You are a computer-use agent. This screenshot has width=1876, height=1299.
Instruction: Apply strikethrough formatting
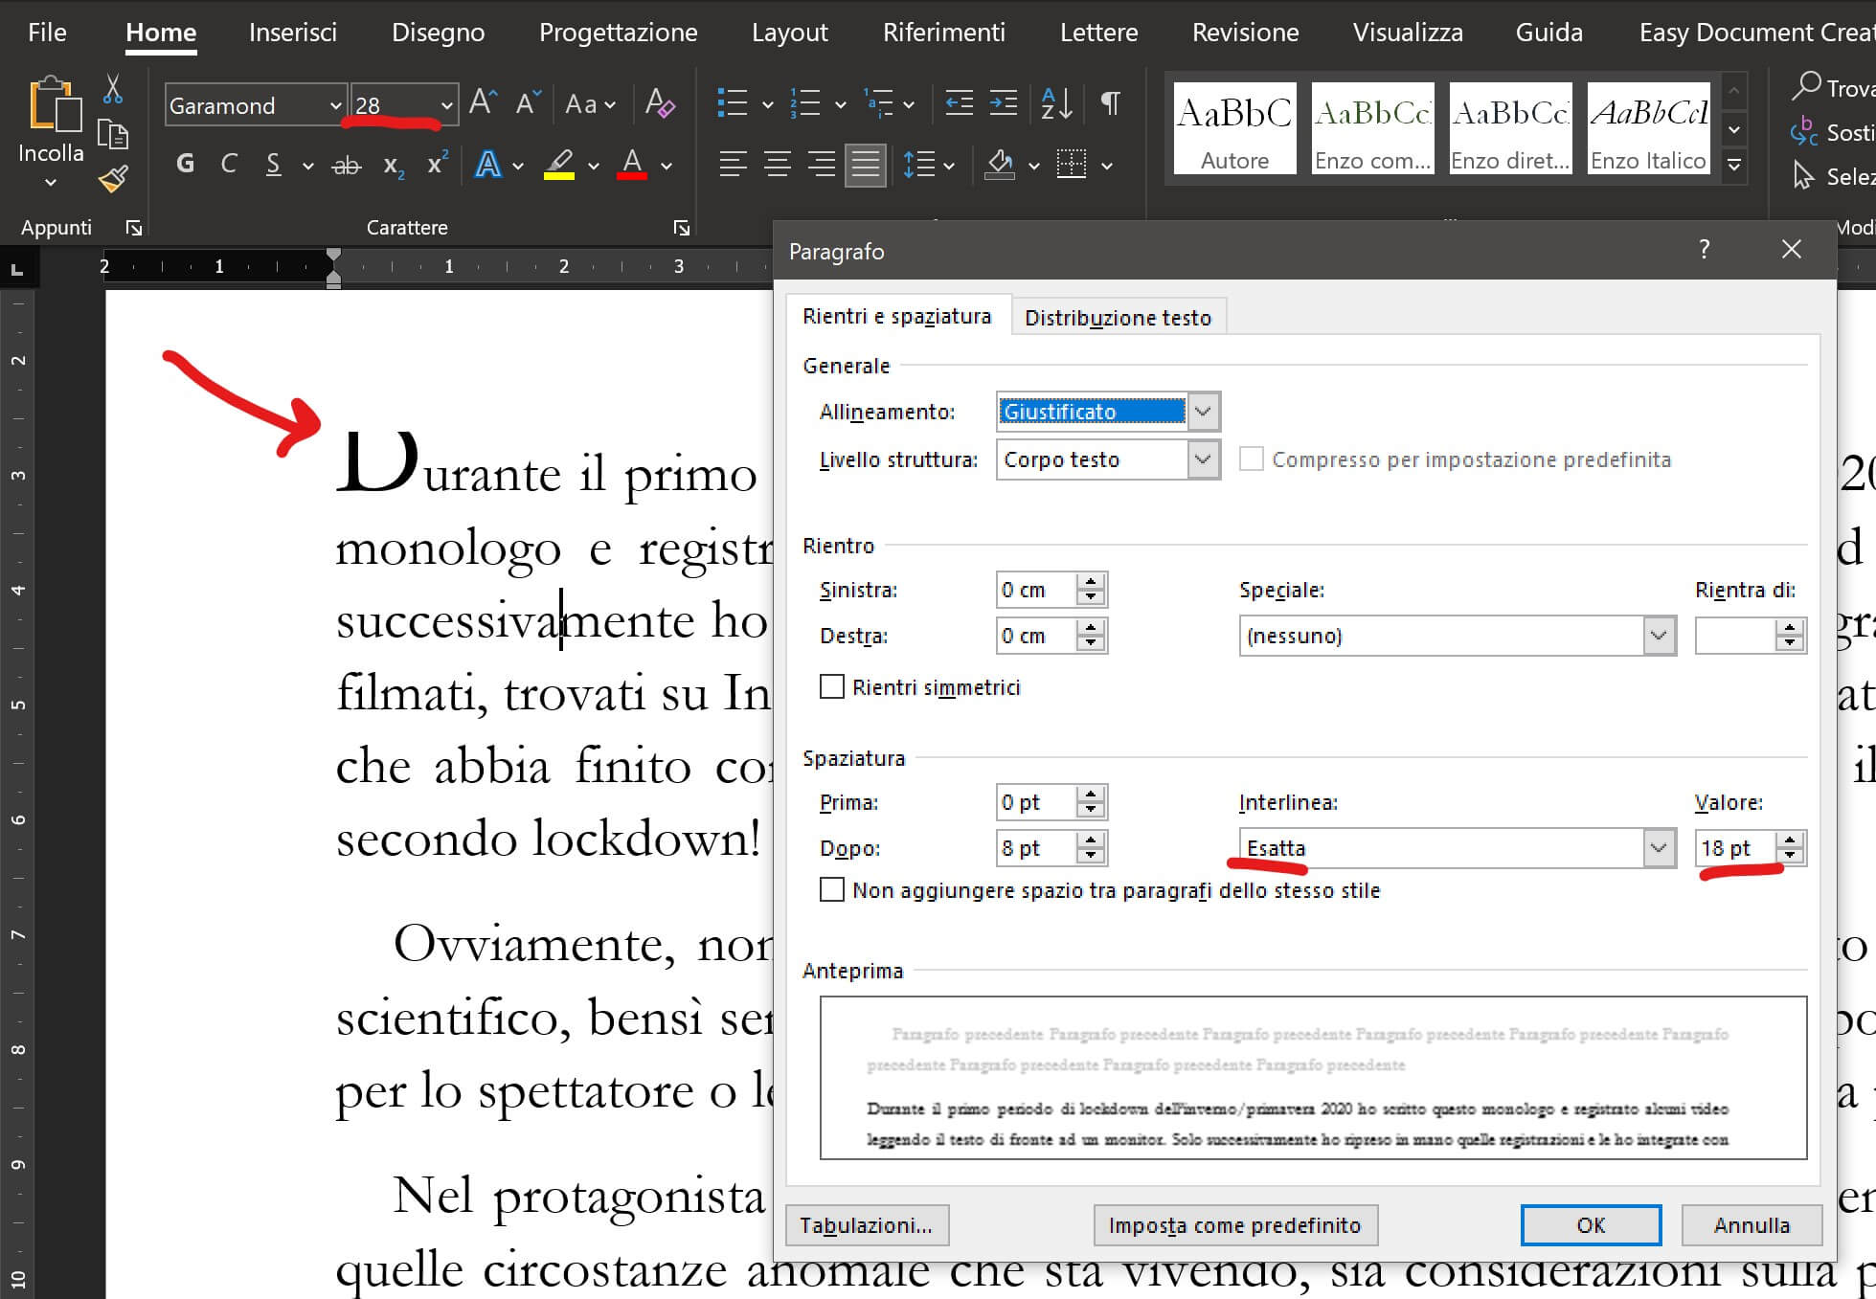pos(345,166)
